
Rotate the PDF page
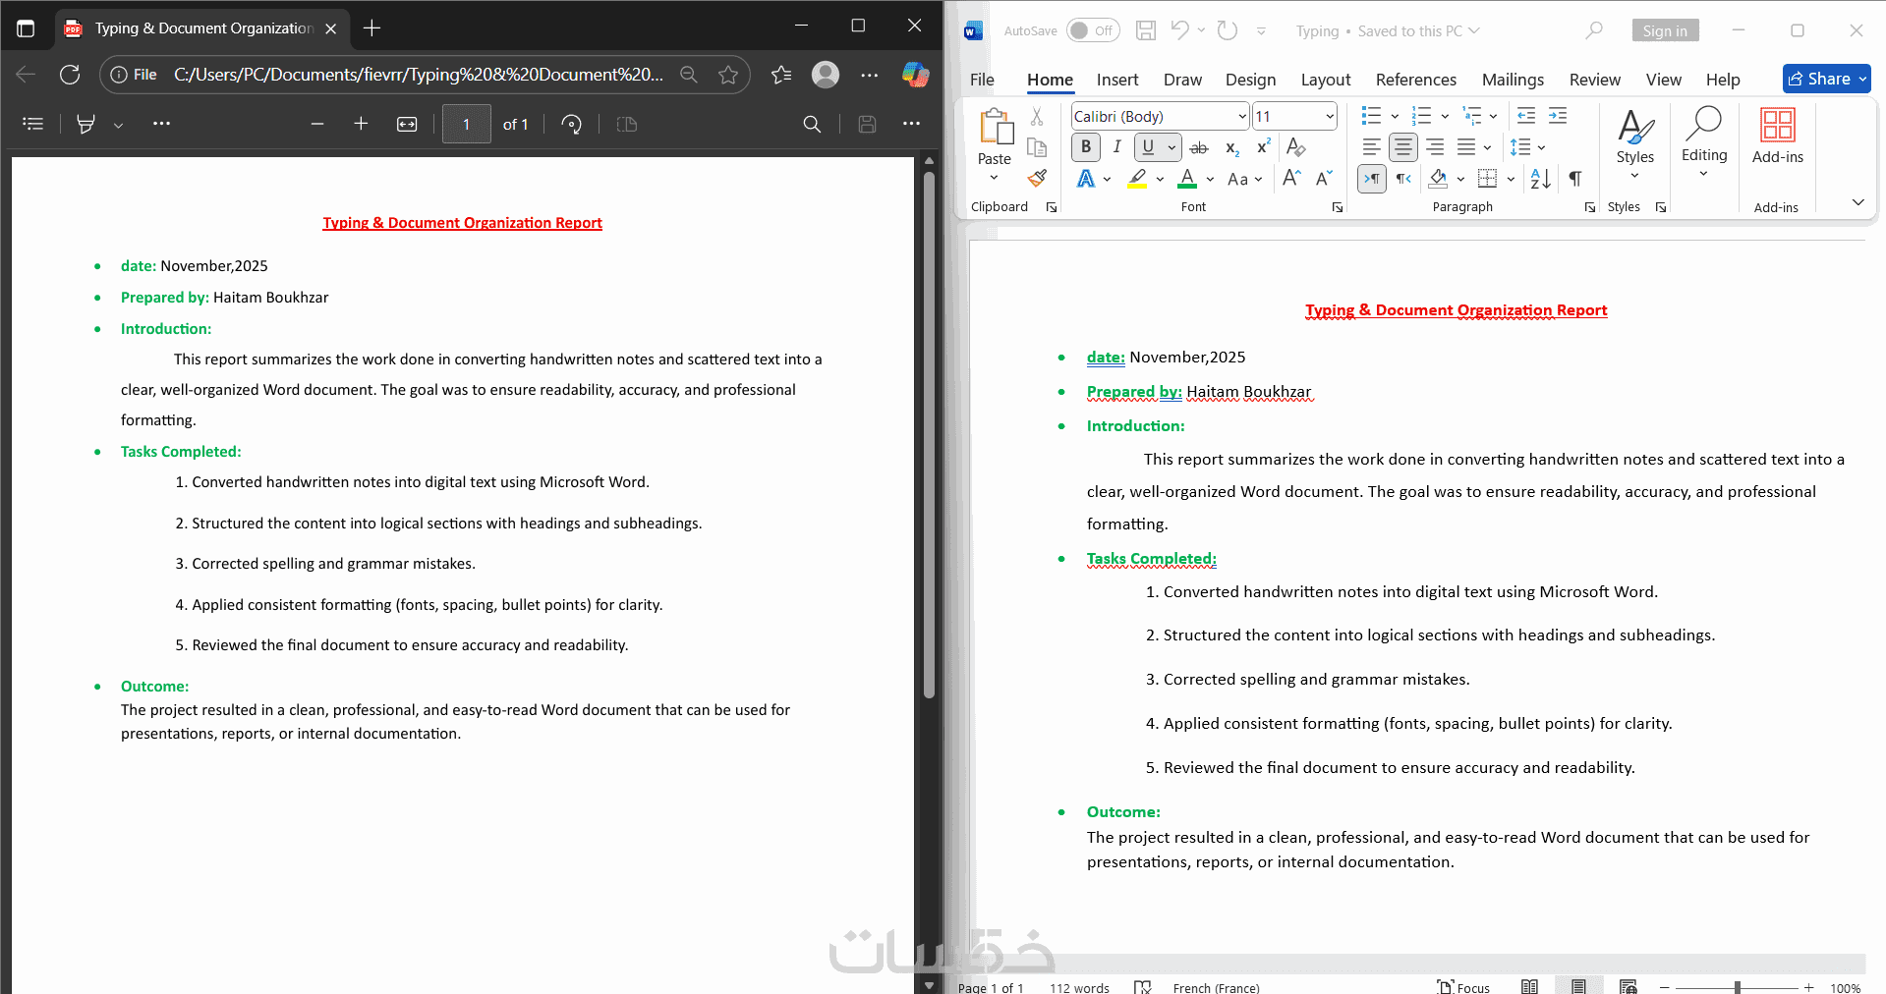[572, 124]
